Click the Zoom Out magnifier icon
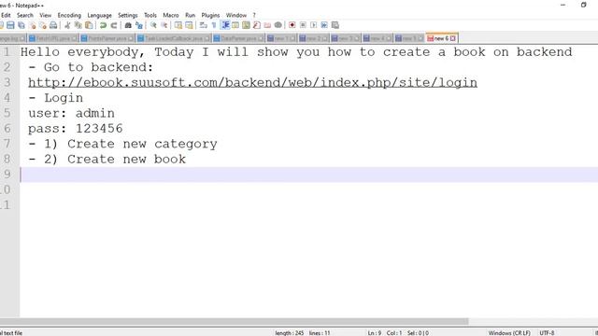Screen dimensions: 598x336 pos(164,25)
